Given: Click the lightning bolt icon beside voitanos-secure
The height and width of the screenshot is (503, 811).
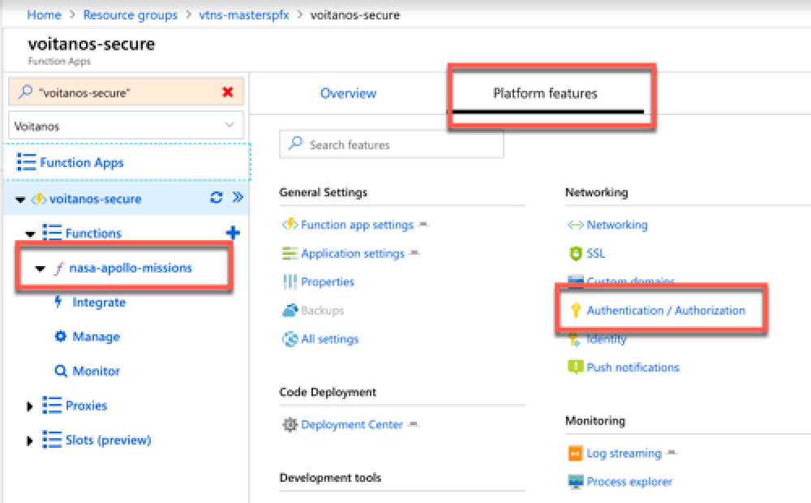Looking at the screenshot, I should pos(39,199).
